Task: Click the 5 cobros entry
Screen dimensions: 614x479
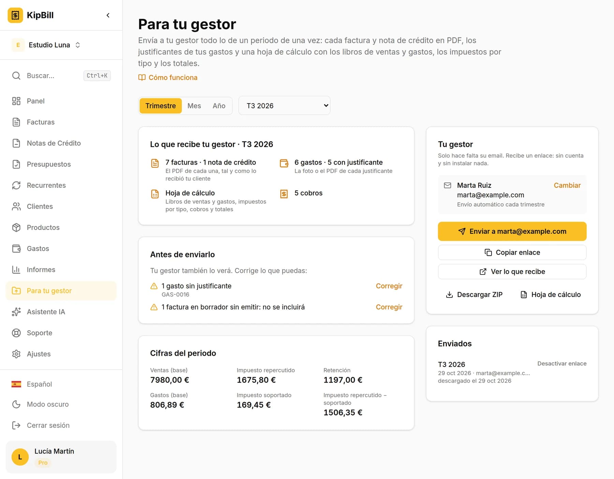Action: pos(308,193)
